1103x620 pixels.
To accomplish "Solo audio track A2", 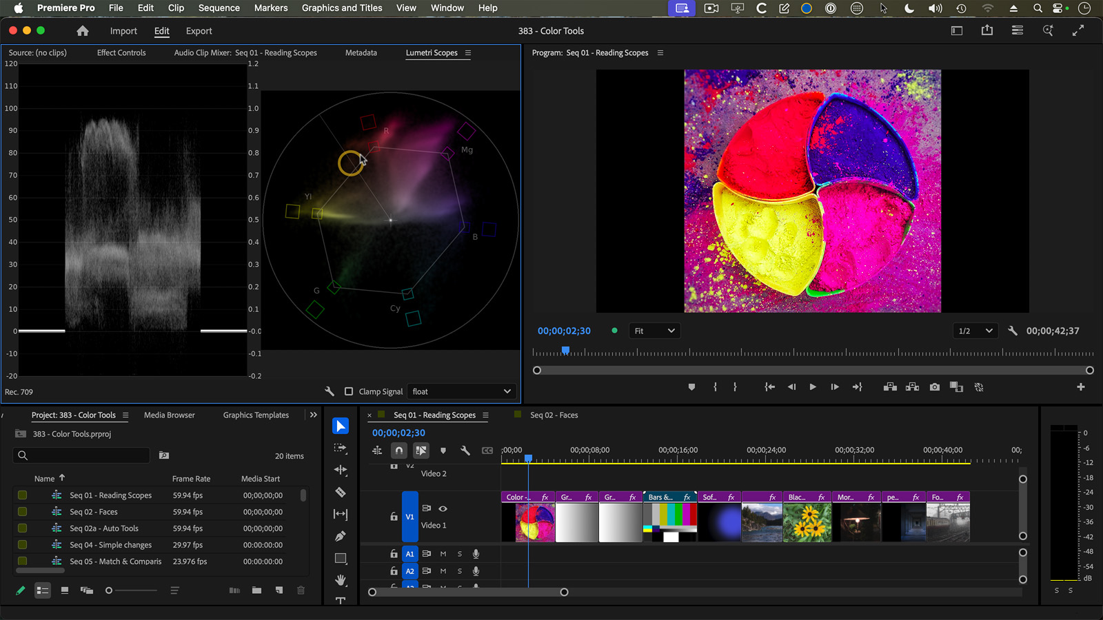I will (460, 571).
